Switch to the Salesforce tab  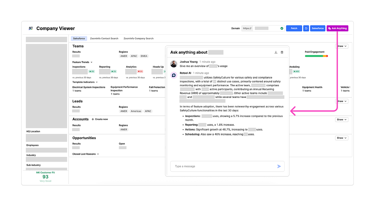[79, 39]
